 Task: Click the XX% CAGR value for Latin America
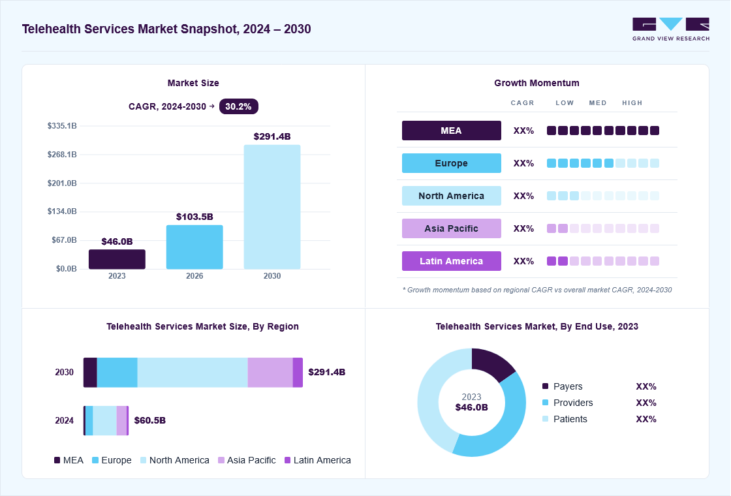point(523,262)
